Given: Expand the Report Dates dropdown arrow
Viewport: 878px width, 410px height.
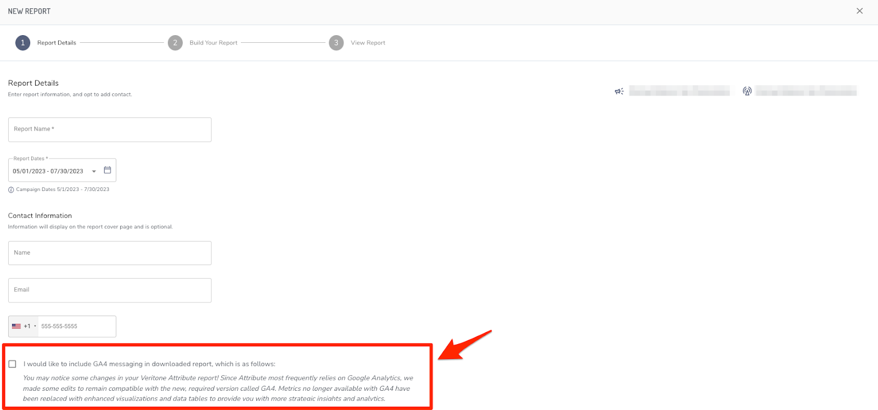Looking at the screenshot, I should click(94, 171).
